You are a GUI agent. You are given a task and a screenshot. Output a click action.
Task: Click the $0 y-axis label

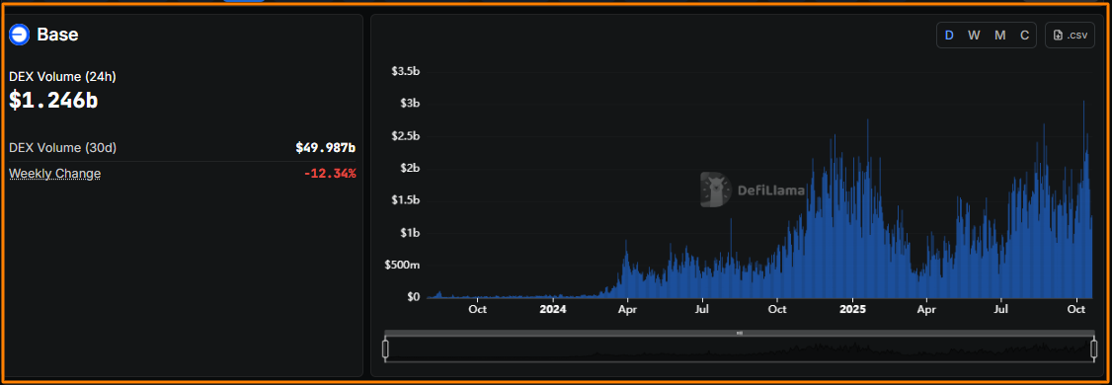pyautogui.click(x=413, y=297)
